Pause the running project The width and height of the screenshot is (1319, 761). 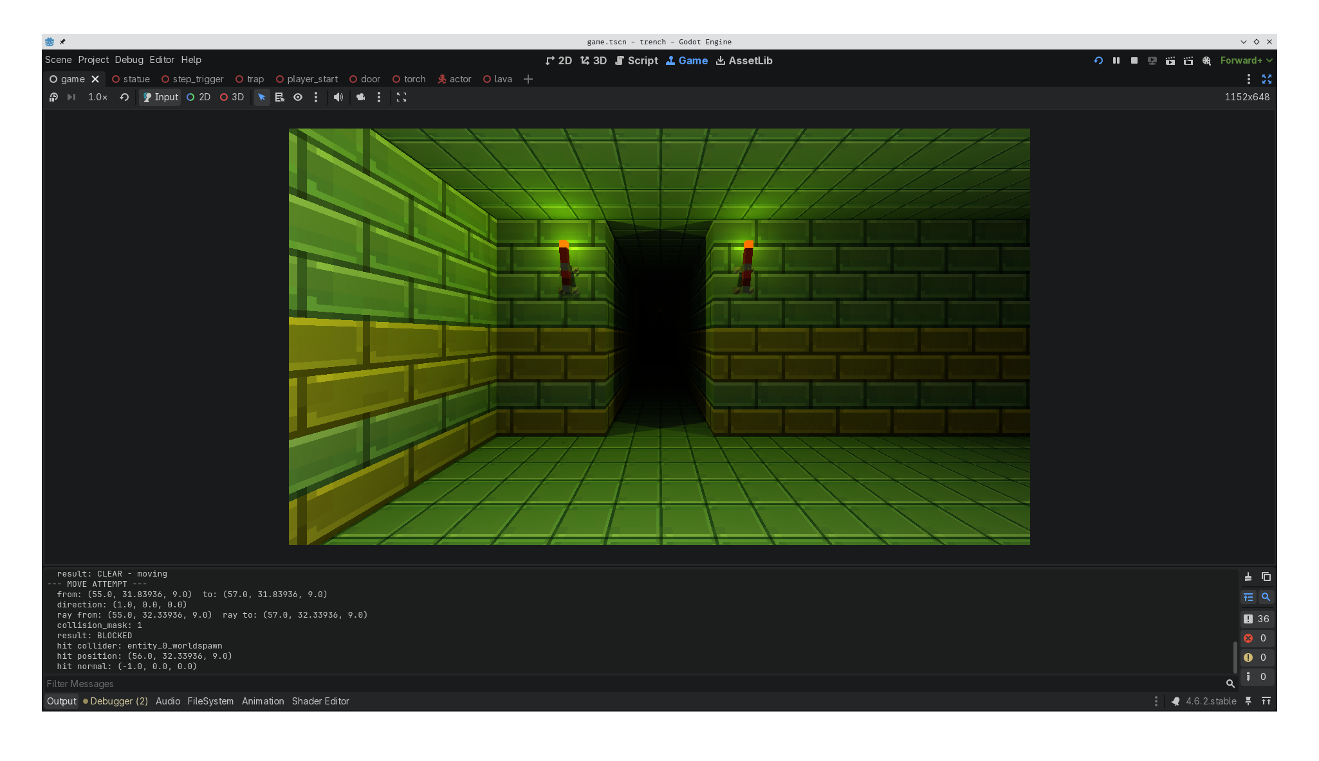pyautogui.click(x=1116, y=60)
